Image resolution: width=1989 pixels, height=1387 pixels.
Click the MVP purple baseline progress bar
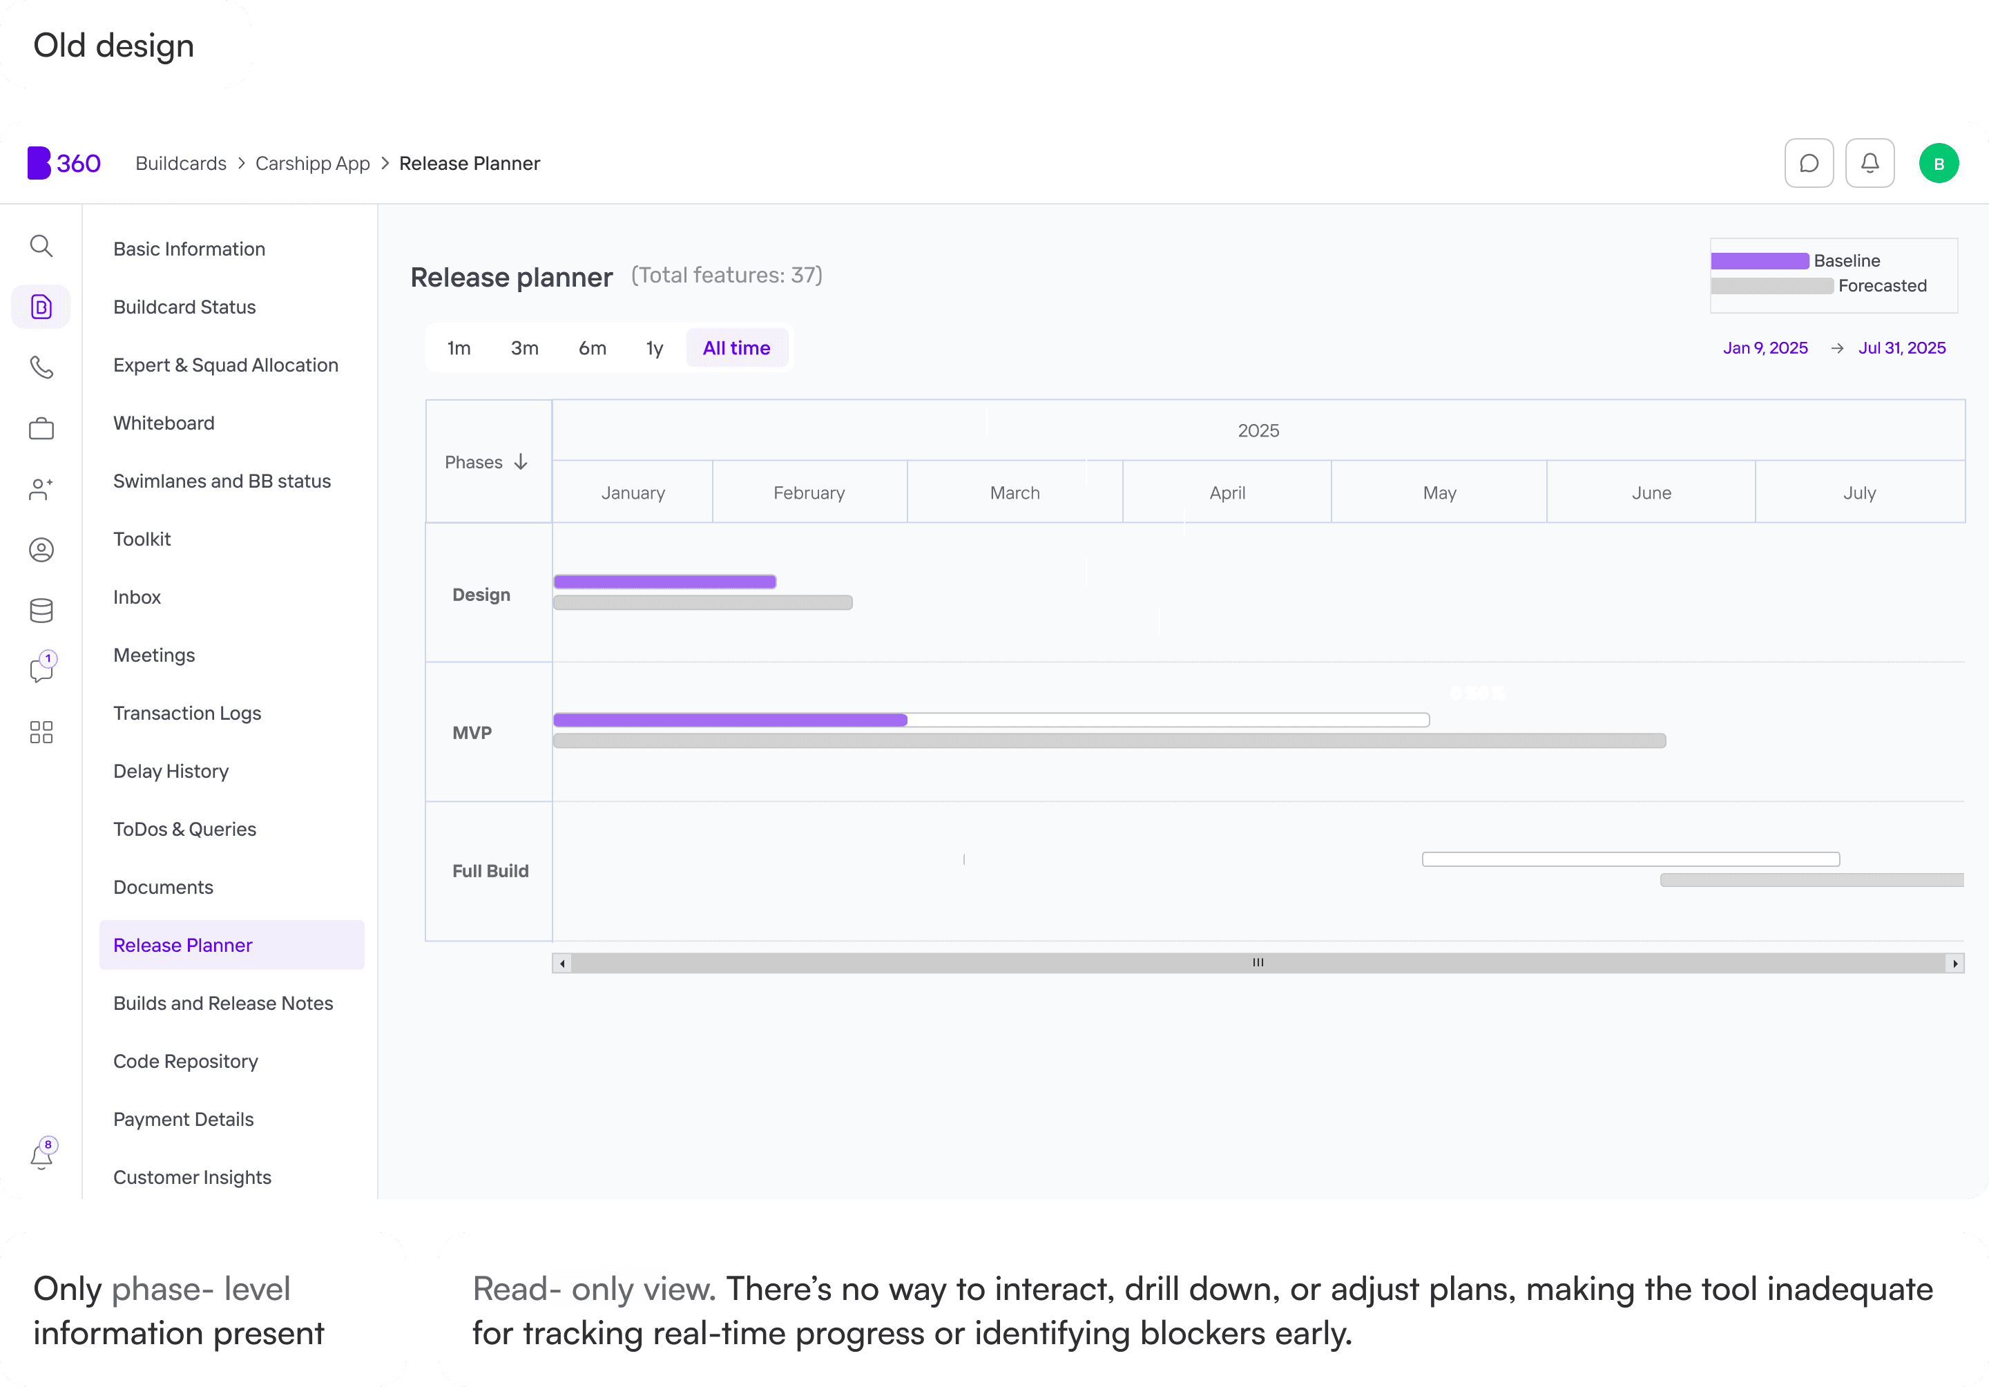[729, 720]
